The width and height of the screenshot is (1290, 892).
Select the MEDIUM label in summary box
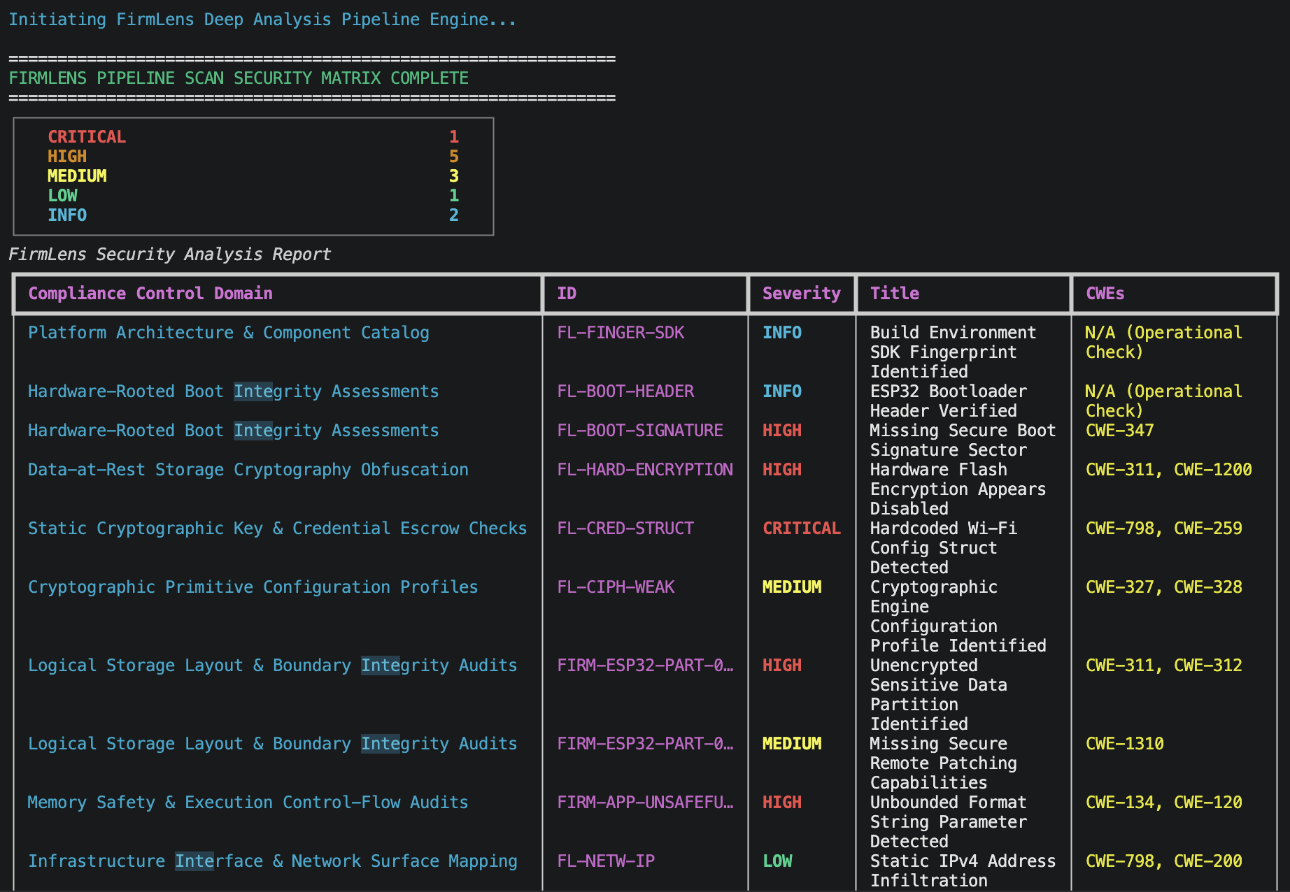pyautogui.click(x=77, y=176)
